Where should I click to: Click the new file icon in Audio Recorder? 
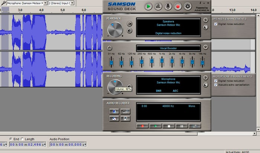pos(114,112)
